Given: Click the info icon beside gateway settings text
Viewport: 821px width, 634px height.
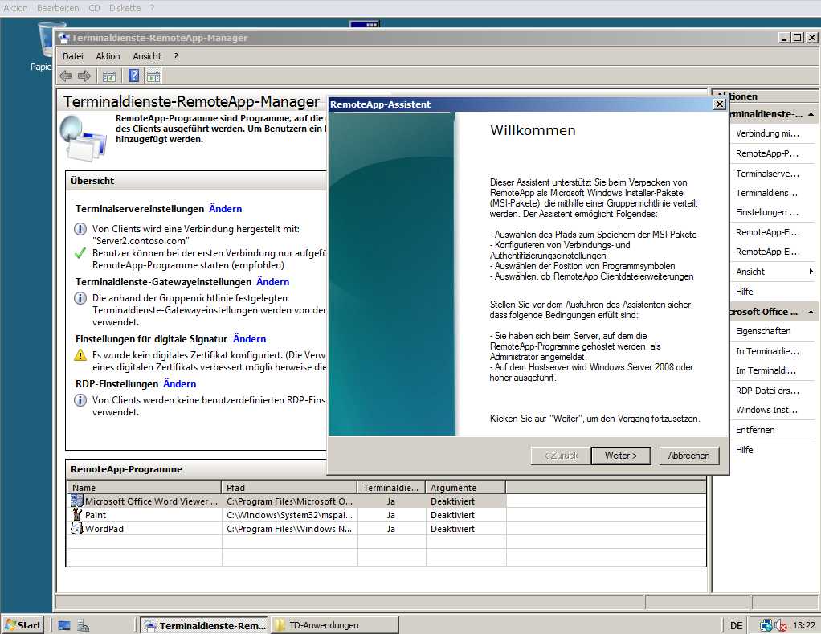Looking at the screenshot, I should point(80,298).
